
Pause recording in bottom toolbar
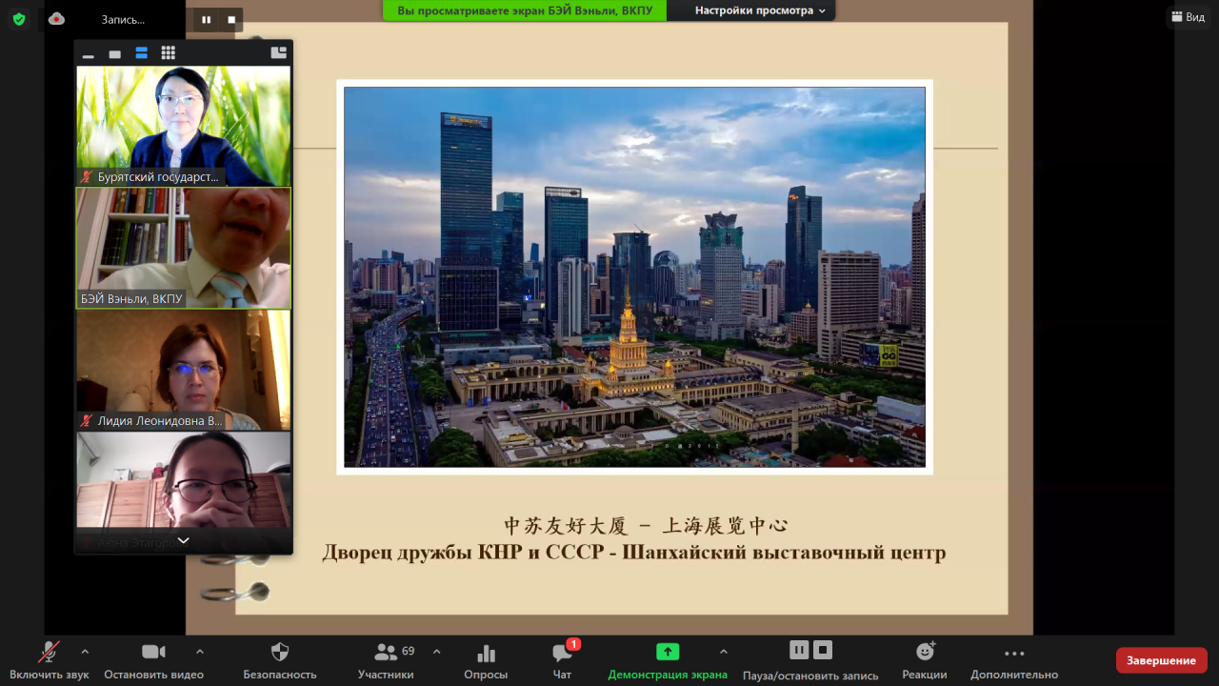pos(799,650)
